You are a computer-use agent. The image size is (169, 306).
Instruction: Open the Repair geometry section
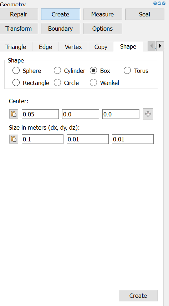[x=19, y=14]
